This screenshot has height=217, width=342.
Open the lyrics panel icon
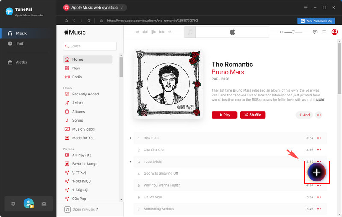(315, 32)
